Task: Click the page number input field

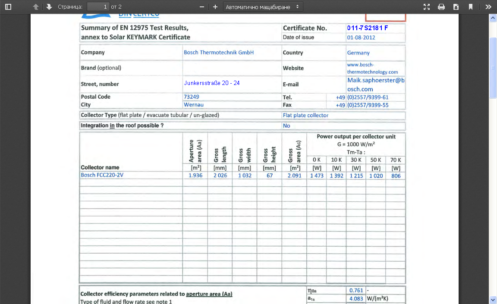Action: click(x=98, y=7)
